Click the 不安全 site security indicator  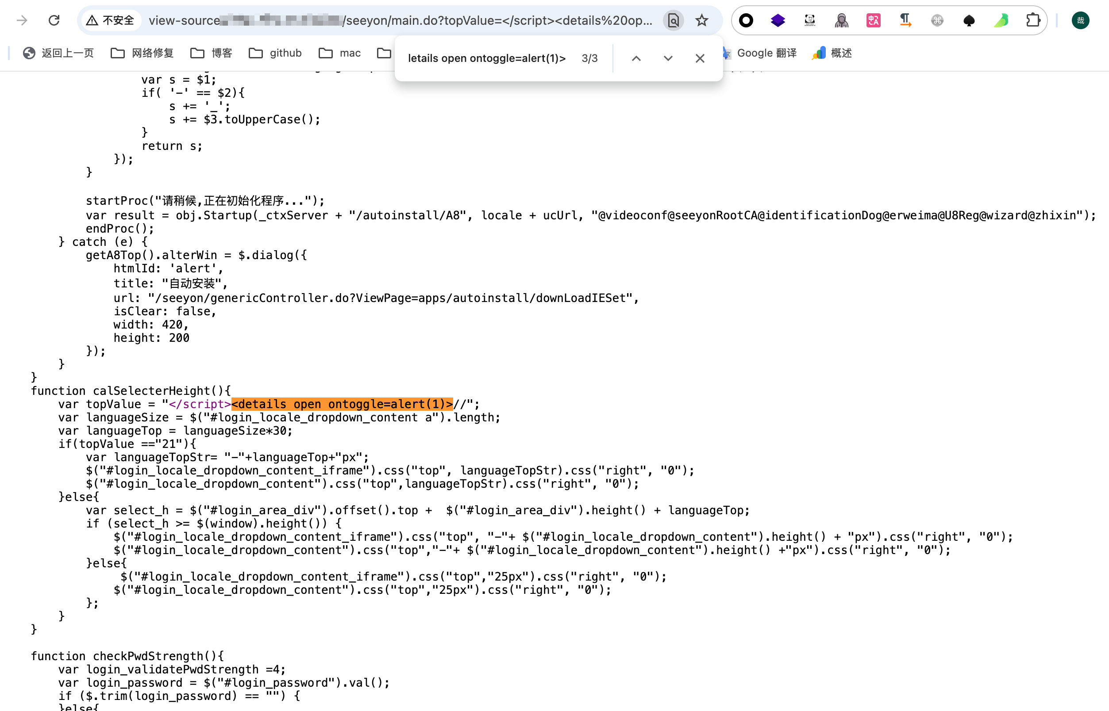(x=111, y=20)
